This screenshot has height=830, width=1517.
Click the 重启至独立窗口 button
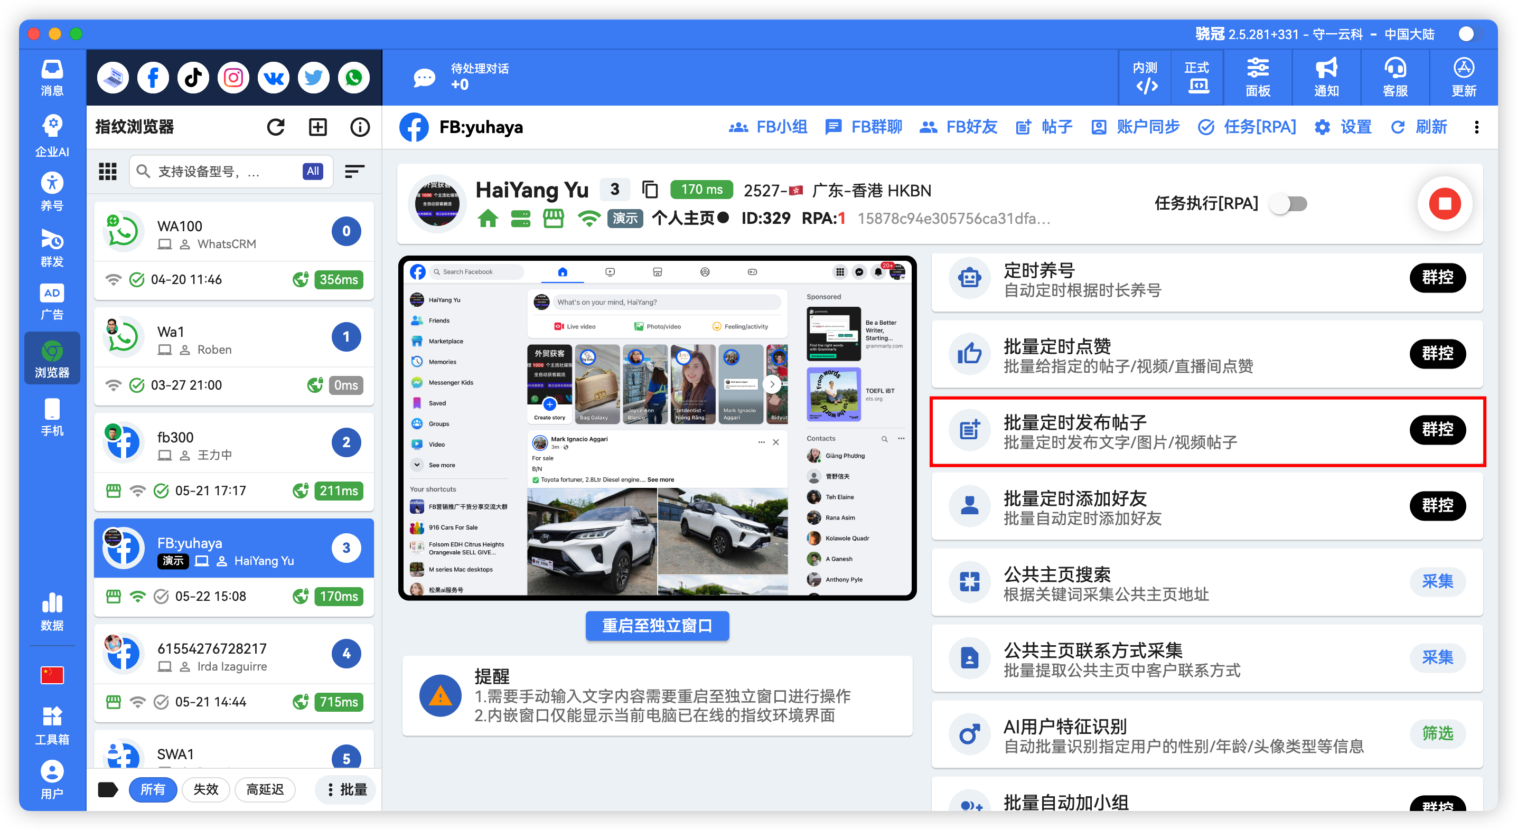657,626
